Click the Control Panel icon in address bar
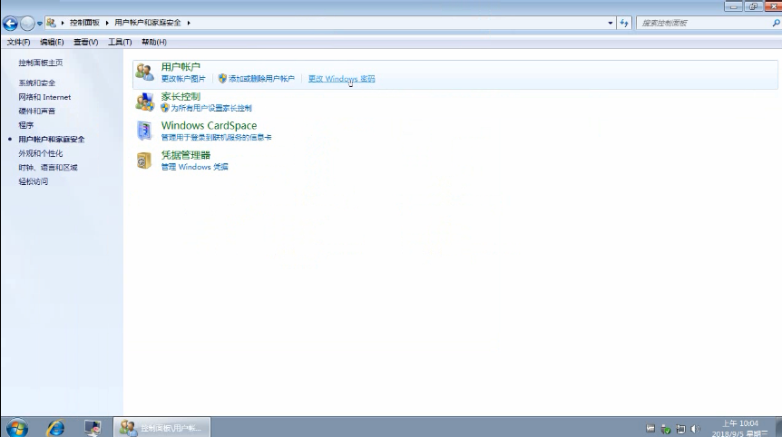 pyautogui.click(x=51, y=23)
